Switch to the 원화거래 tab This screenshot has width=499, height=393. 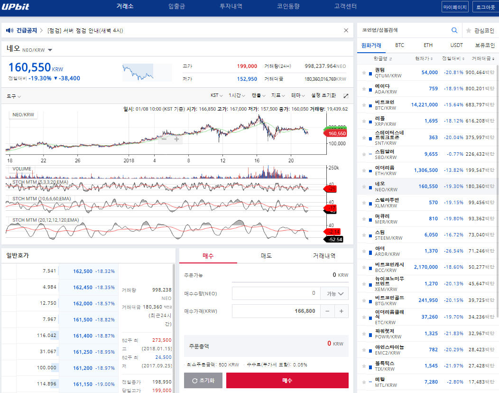(x=371, y=45)
